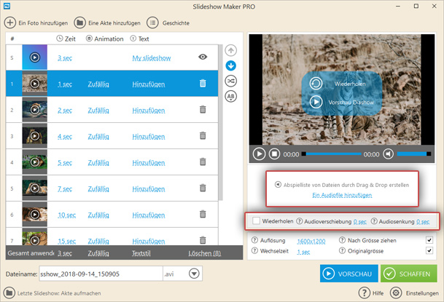Toggle the Nach Grösse ziehen checkbox
Image resolution: width=444 pixels, height=302 pixels.
tap(429, 240)
